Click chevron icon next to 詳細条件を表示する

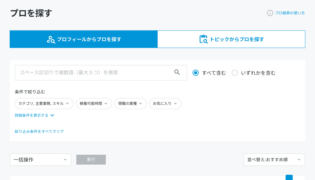point(52,115)
